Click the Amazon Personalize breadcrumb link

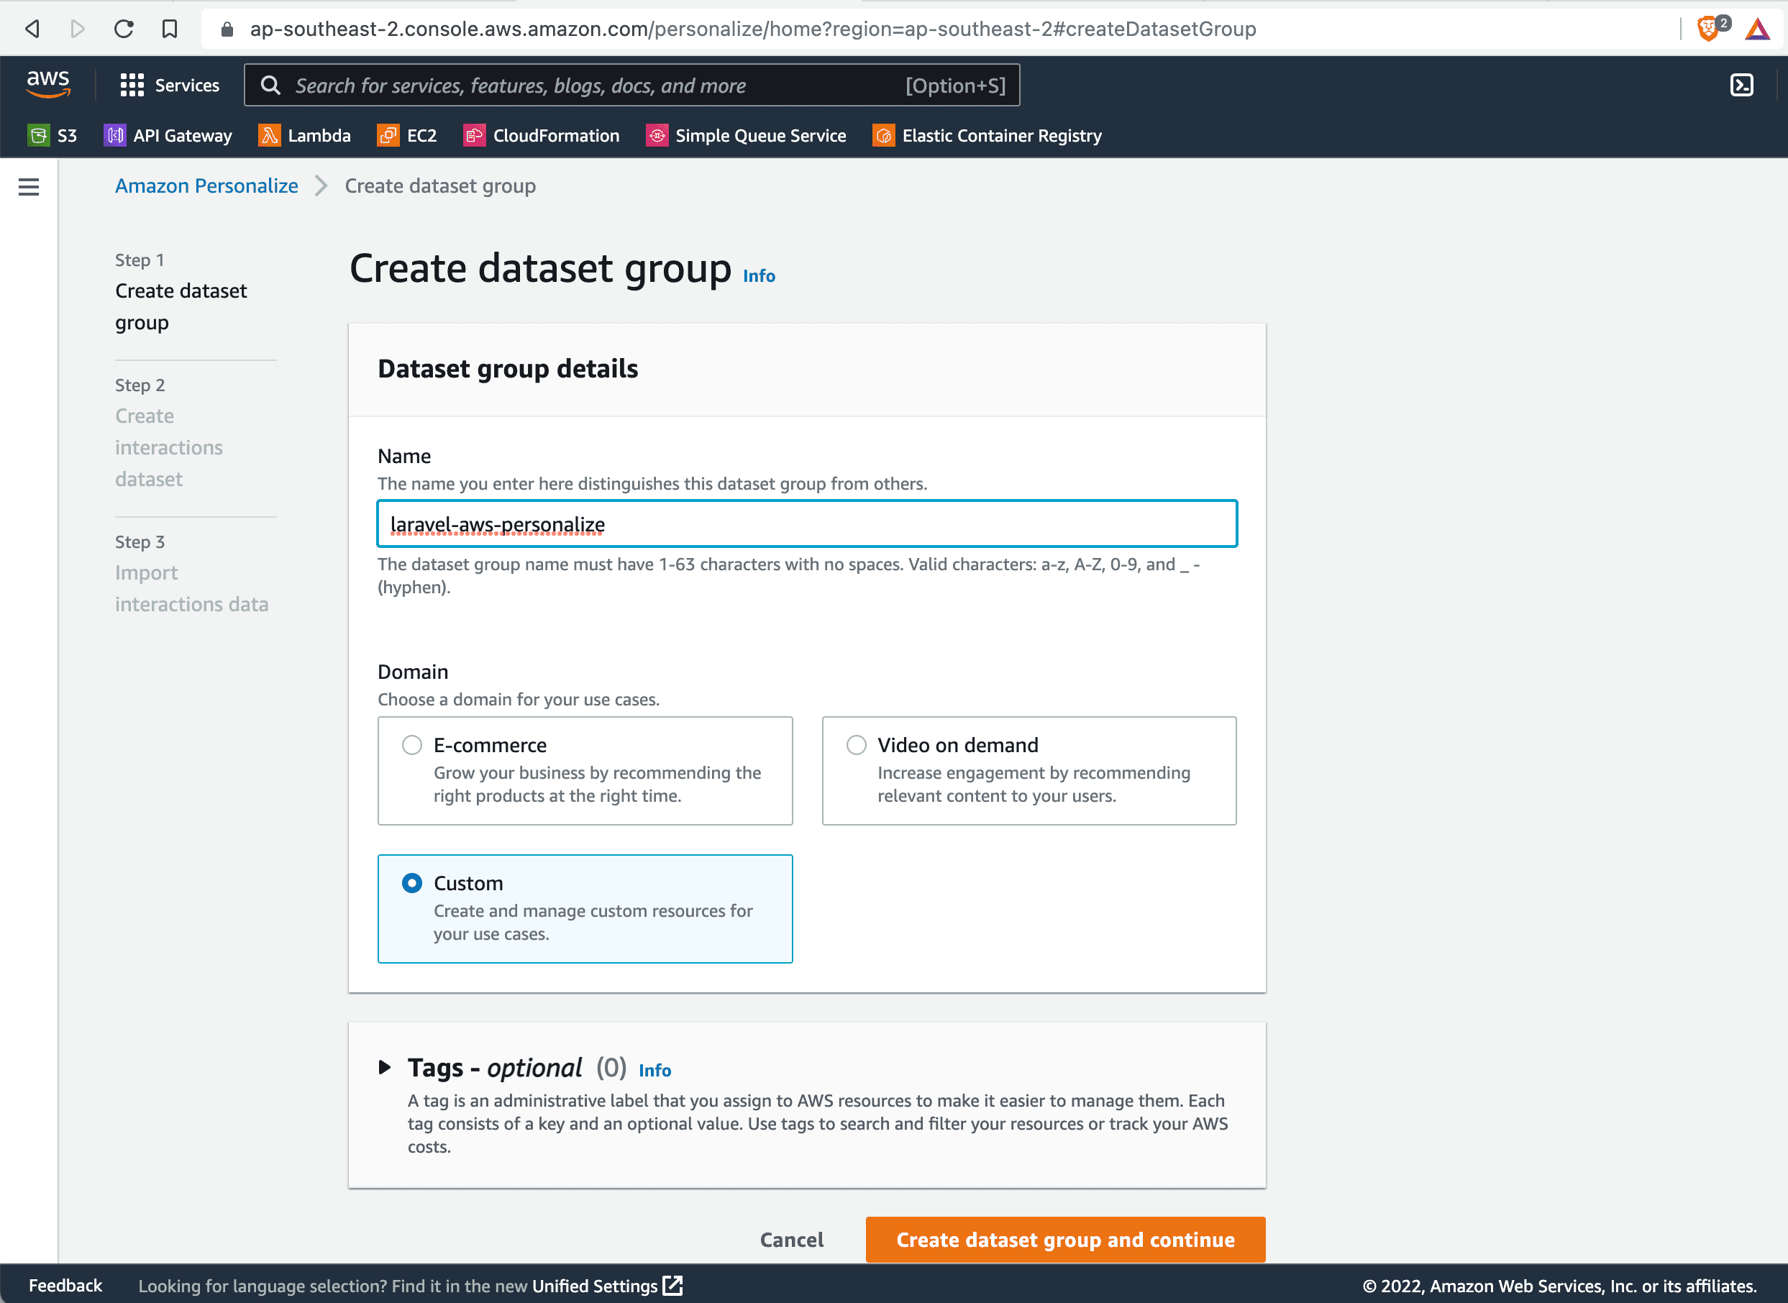206,186
